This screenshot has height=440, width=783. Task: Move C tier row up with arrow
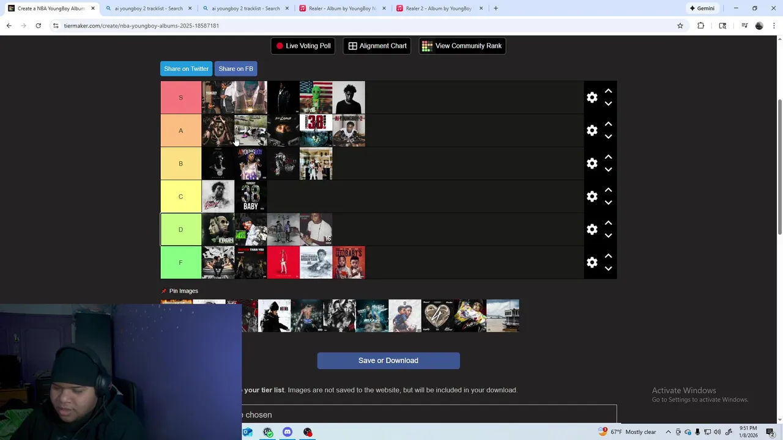coord(608,189)
